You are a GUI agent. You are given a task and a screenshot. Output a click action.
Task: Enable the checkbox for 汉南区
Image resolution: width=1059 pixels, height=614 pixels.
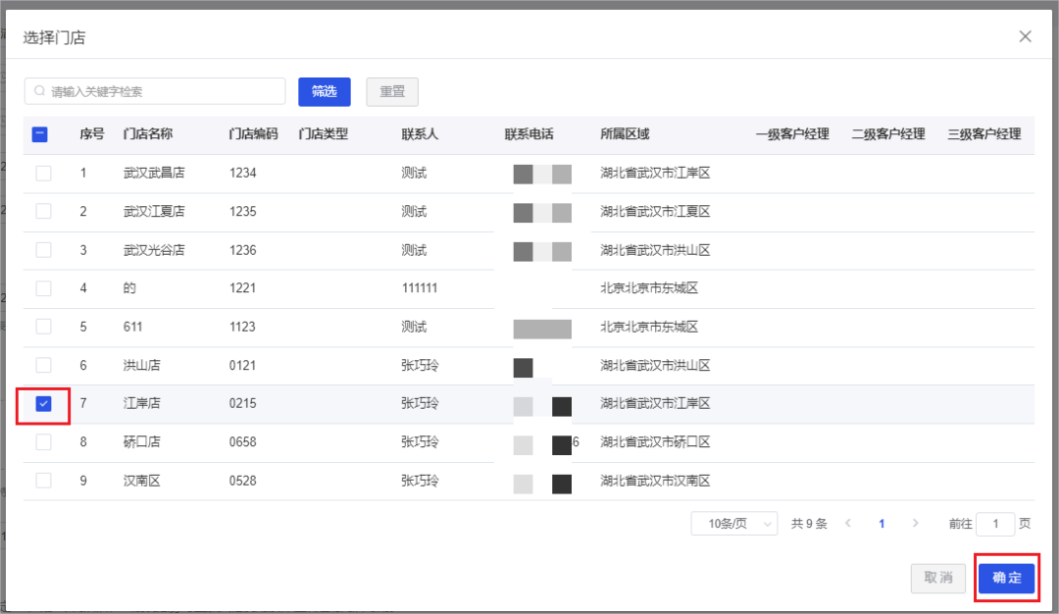(43, 481)
